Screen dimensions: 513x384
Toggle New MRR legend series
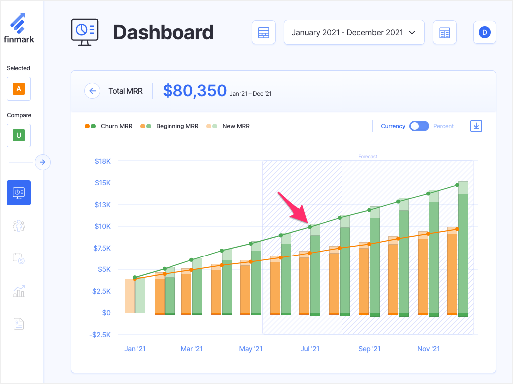coord(228,126)
